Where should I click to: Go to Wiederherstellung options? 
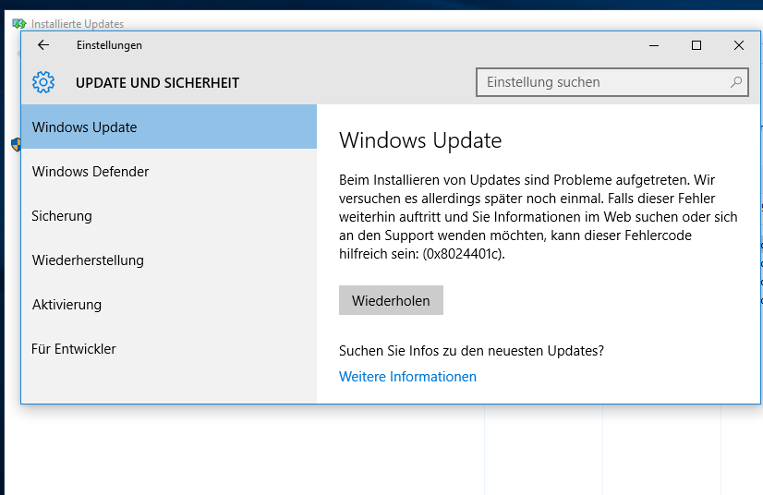(169, 260)
